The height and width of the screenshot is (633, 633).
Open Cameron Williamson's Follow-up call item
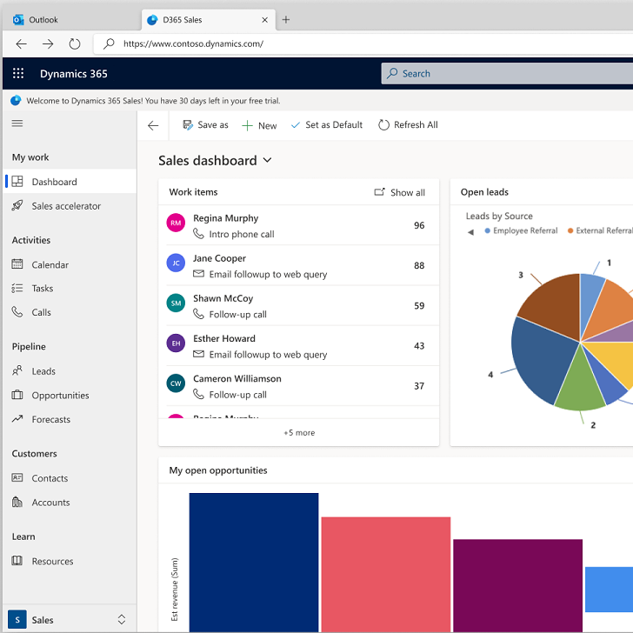coord(299,386)
